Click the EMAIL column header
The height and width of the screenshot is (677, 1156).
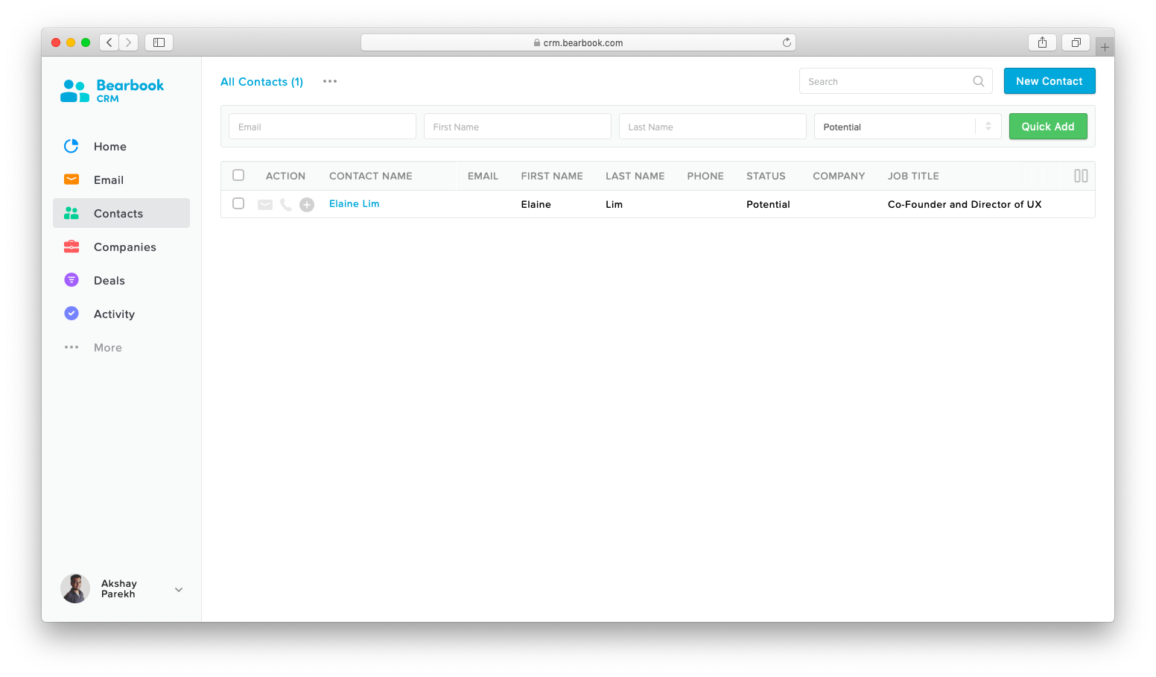pyautogui.click(x=483, y=176)
